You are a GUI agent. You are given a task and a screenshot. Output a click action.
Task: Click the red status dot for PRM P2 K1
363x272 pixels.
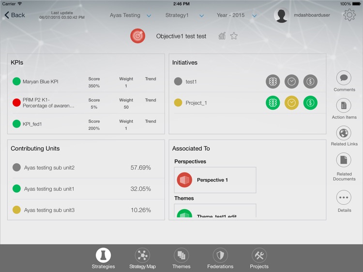click(x=16, y=102)
